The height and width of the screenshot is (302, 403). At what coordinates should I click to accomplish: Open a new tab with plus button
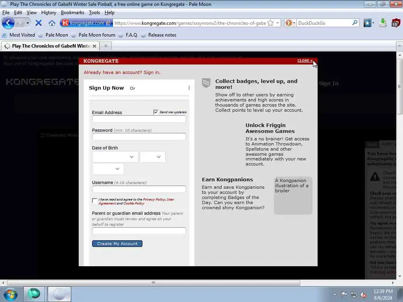click(105, 46)
